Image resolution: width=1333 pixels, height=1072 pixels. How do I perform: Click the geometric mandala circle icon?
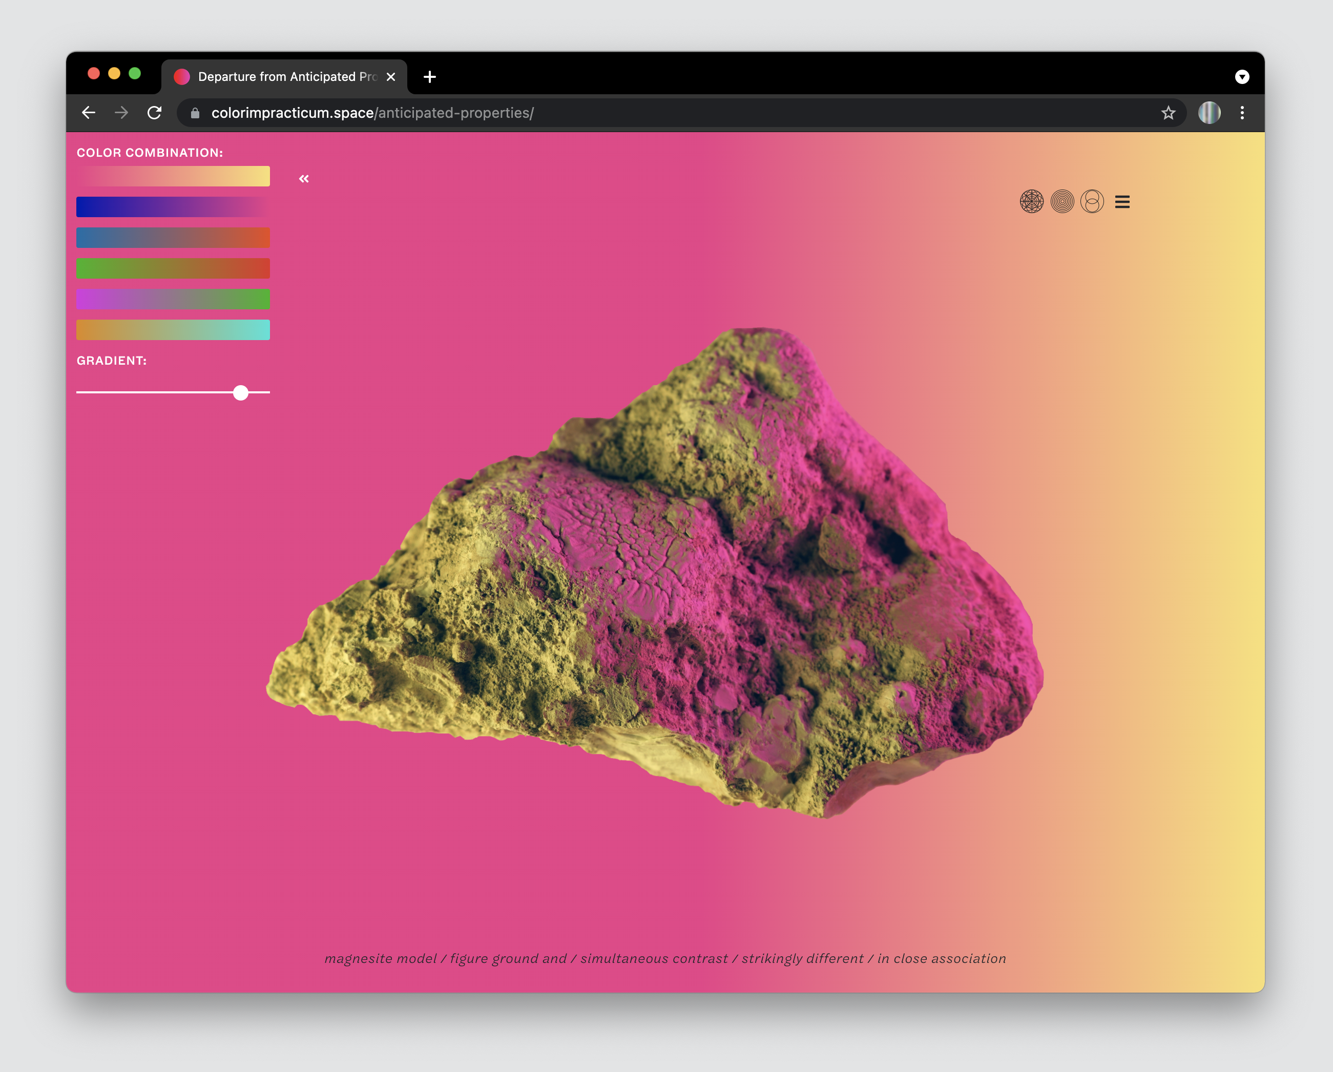click(x=1031, y=201)
